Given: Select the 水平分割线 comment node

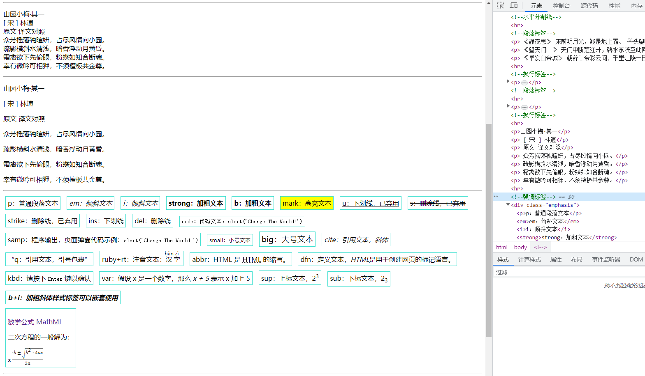Looking at the screenshot, I should [x=536, y=17].
